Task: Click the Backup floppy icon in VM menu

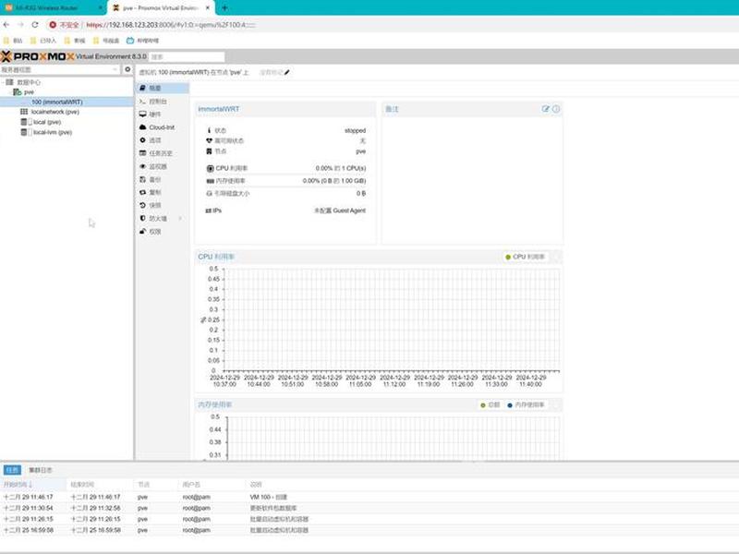Action: click(143, 179)
